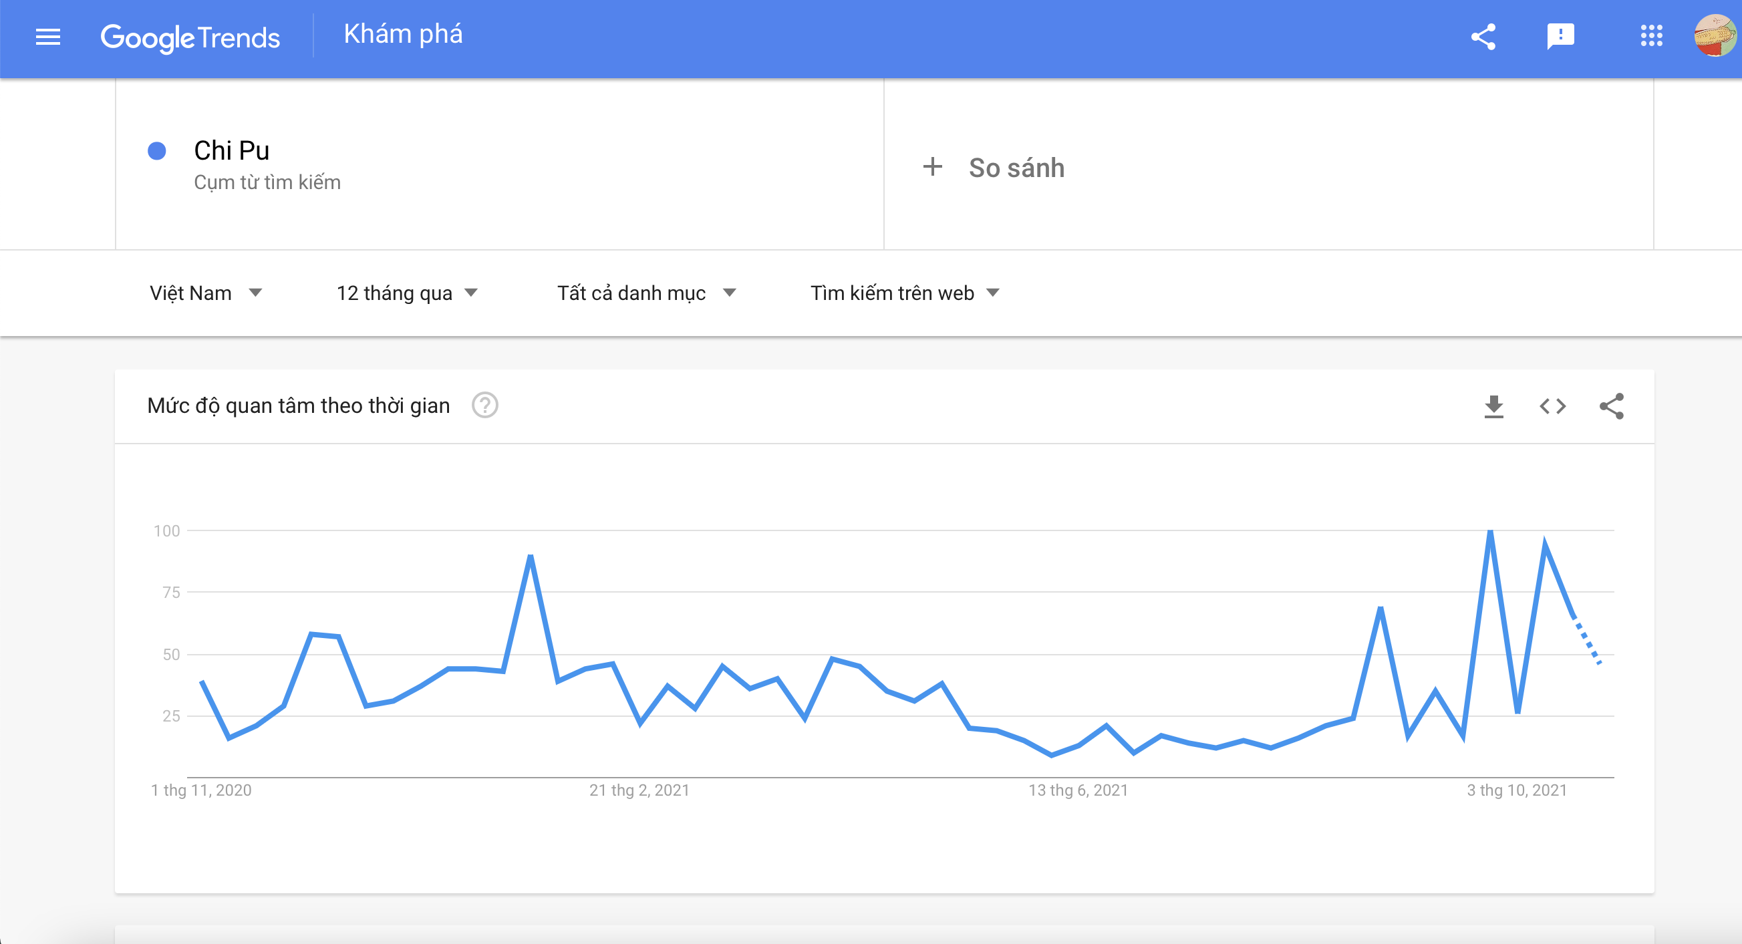Click the embed code icon
Screen dimensions: 1742x944
[1553, 406]
